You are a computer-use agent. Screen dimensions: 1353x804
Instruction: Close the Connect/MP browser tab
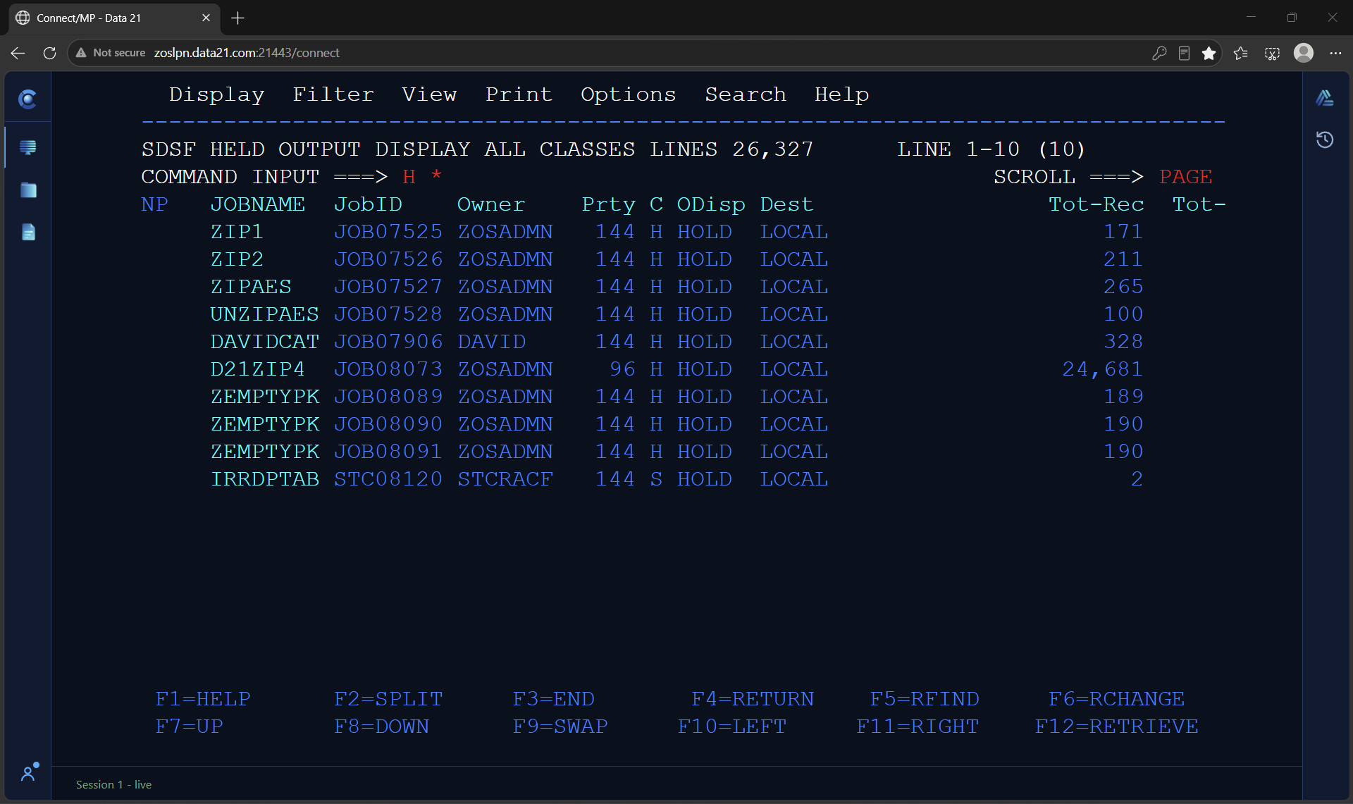[206, 18]
